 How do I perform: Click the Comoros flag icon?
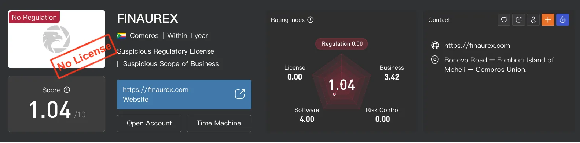click(121, 36)
